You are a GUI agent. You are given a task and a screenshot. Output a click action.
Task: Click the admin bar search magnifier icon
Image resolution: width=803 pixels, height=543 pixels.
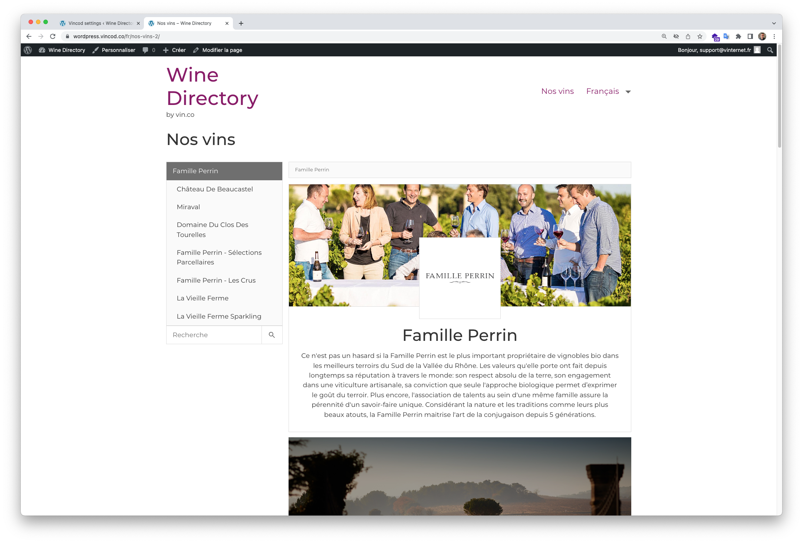770,50
